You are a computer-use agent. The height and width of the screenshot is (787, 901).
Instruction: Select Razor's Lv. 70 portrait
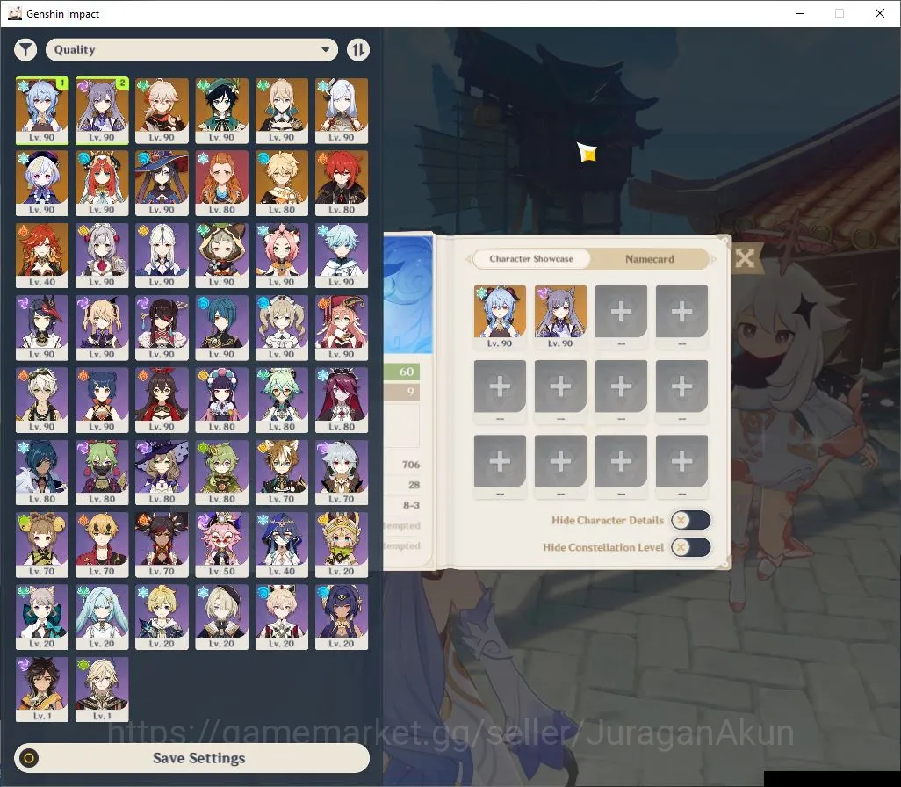pyautogui.click(x=342, y=473)
